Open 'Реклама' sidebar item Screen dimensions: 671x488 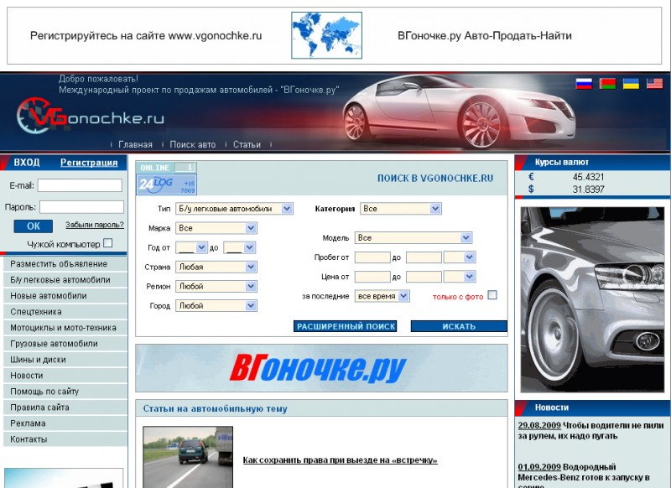[x=65, y=423]
